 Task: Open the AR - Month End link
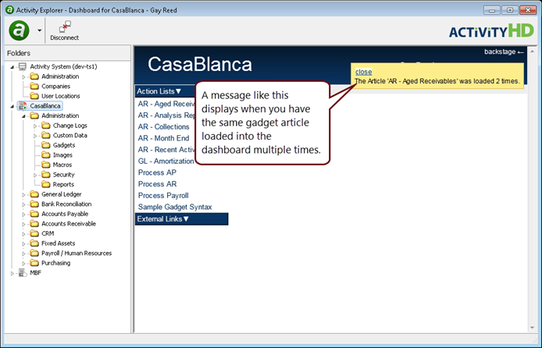coord(163,138)
